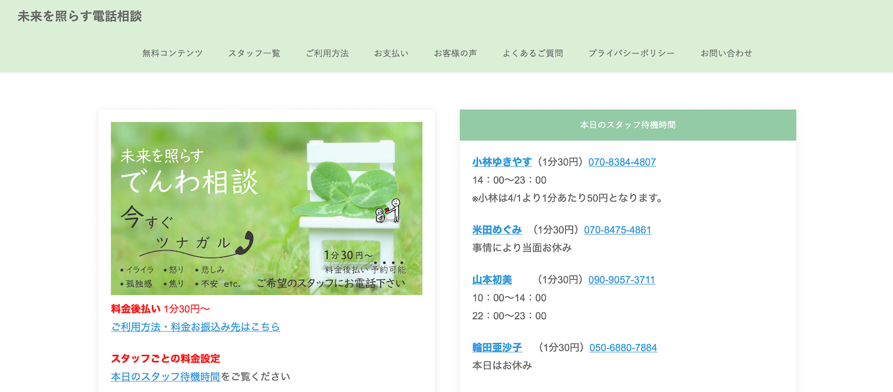Click the お問い合わせ menu link
The height and width of the screenshot is (392, 893).
pos(726,53)
